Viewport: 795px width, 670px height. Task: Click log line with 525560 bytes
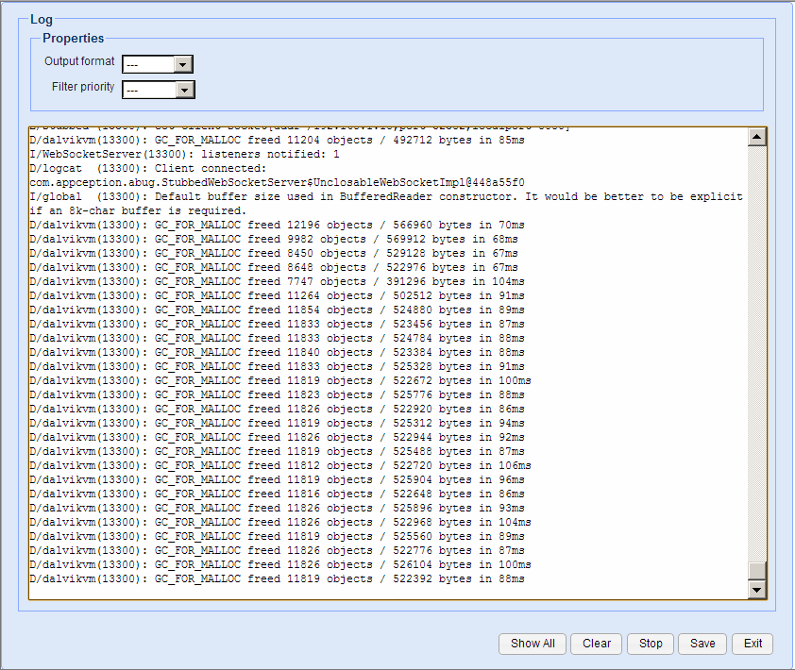(277, 537)
